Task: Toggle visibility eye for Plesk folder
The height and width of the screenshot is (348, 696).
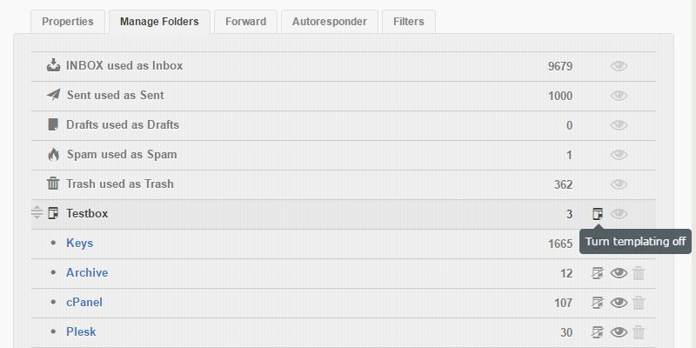Action: pos(619,332)
